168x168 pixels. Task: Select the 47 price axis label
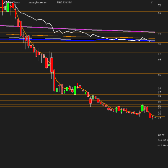[x=159, y=54]
